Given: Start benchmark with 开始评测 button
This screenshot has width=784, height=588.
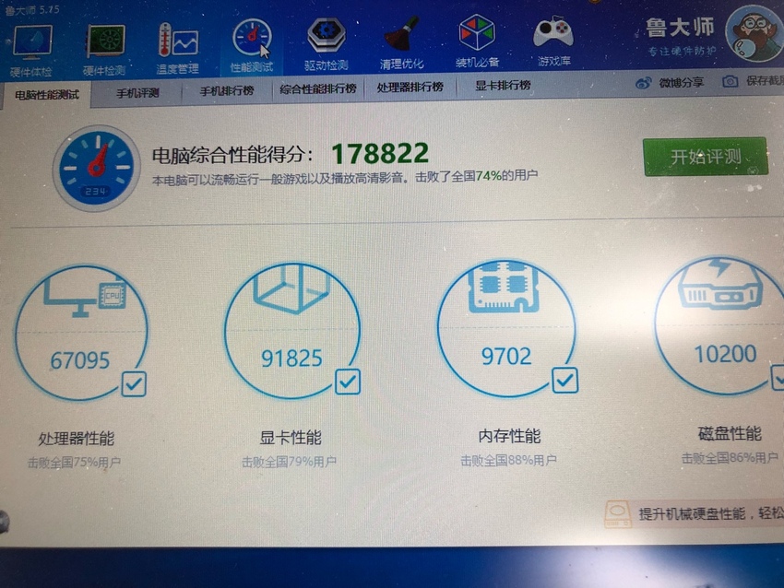Looking at the screenshot, I should click(x=705, y=157).
